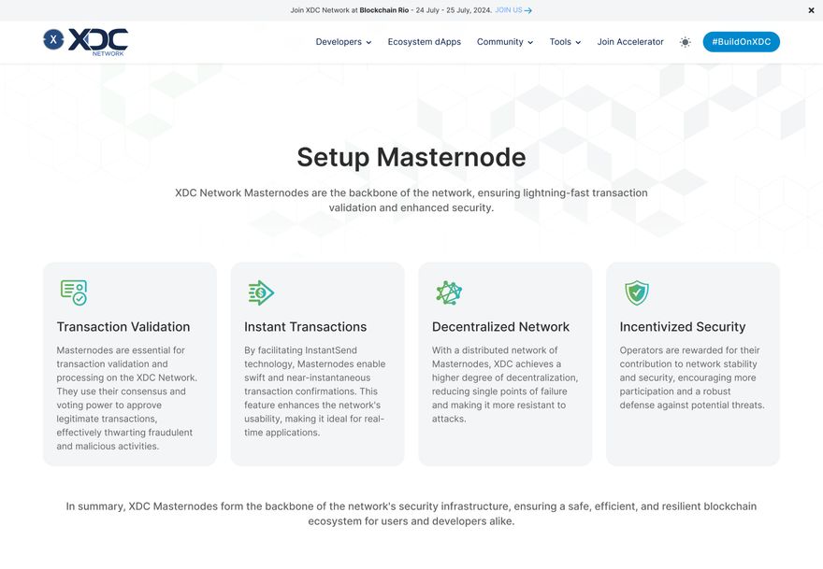This screenshot has height=569, width=823.
Task: Select the Instant Transactions card title
Action: (305, 327)
